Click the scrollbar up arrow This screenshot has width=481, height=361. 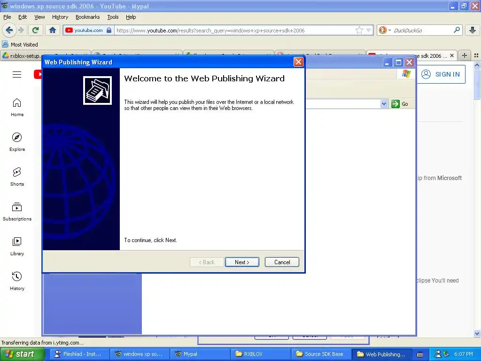click(477, 65)
